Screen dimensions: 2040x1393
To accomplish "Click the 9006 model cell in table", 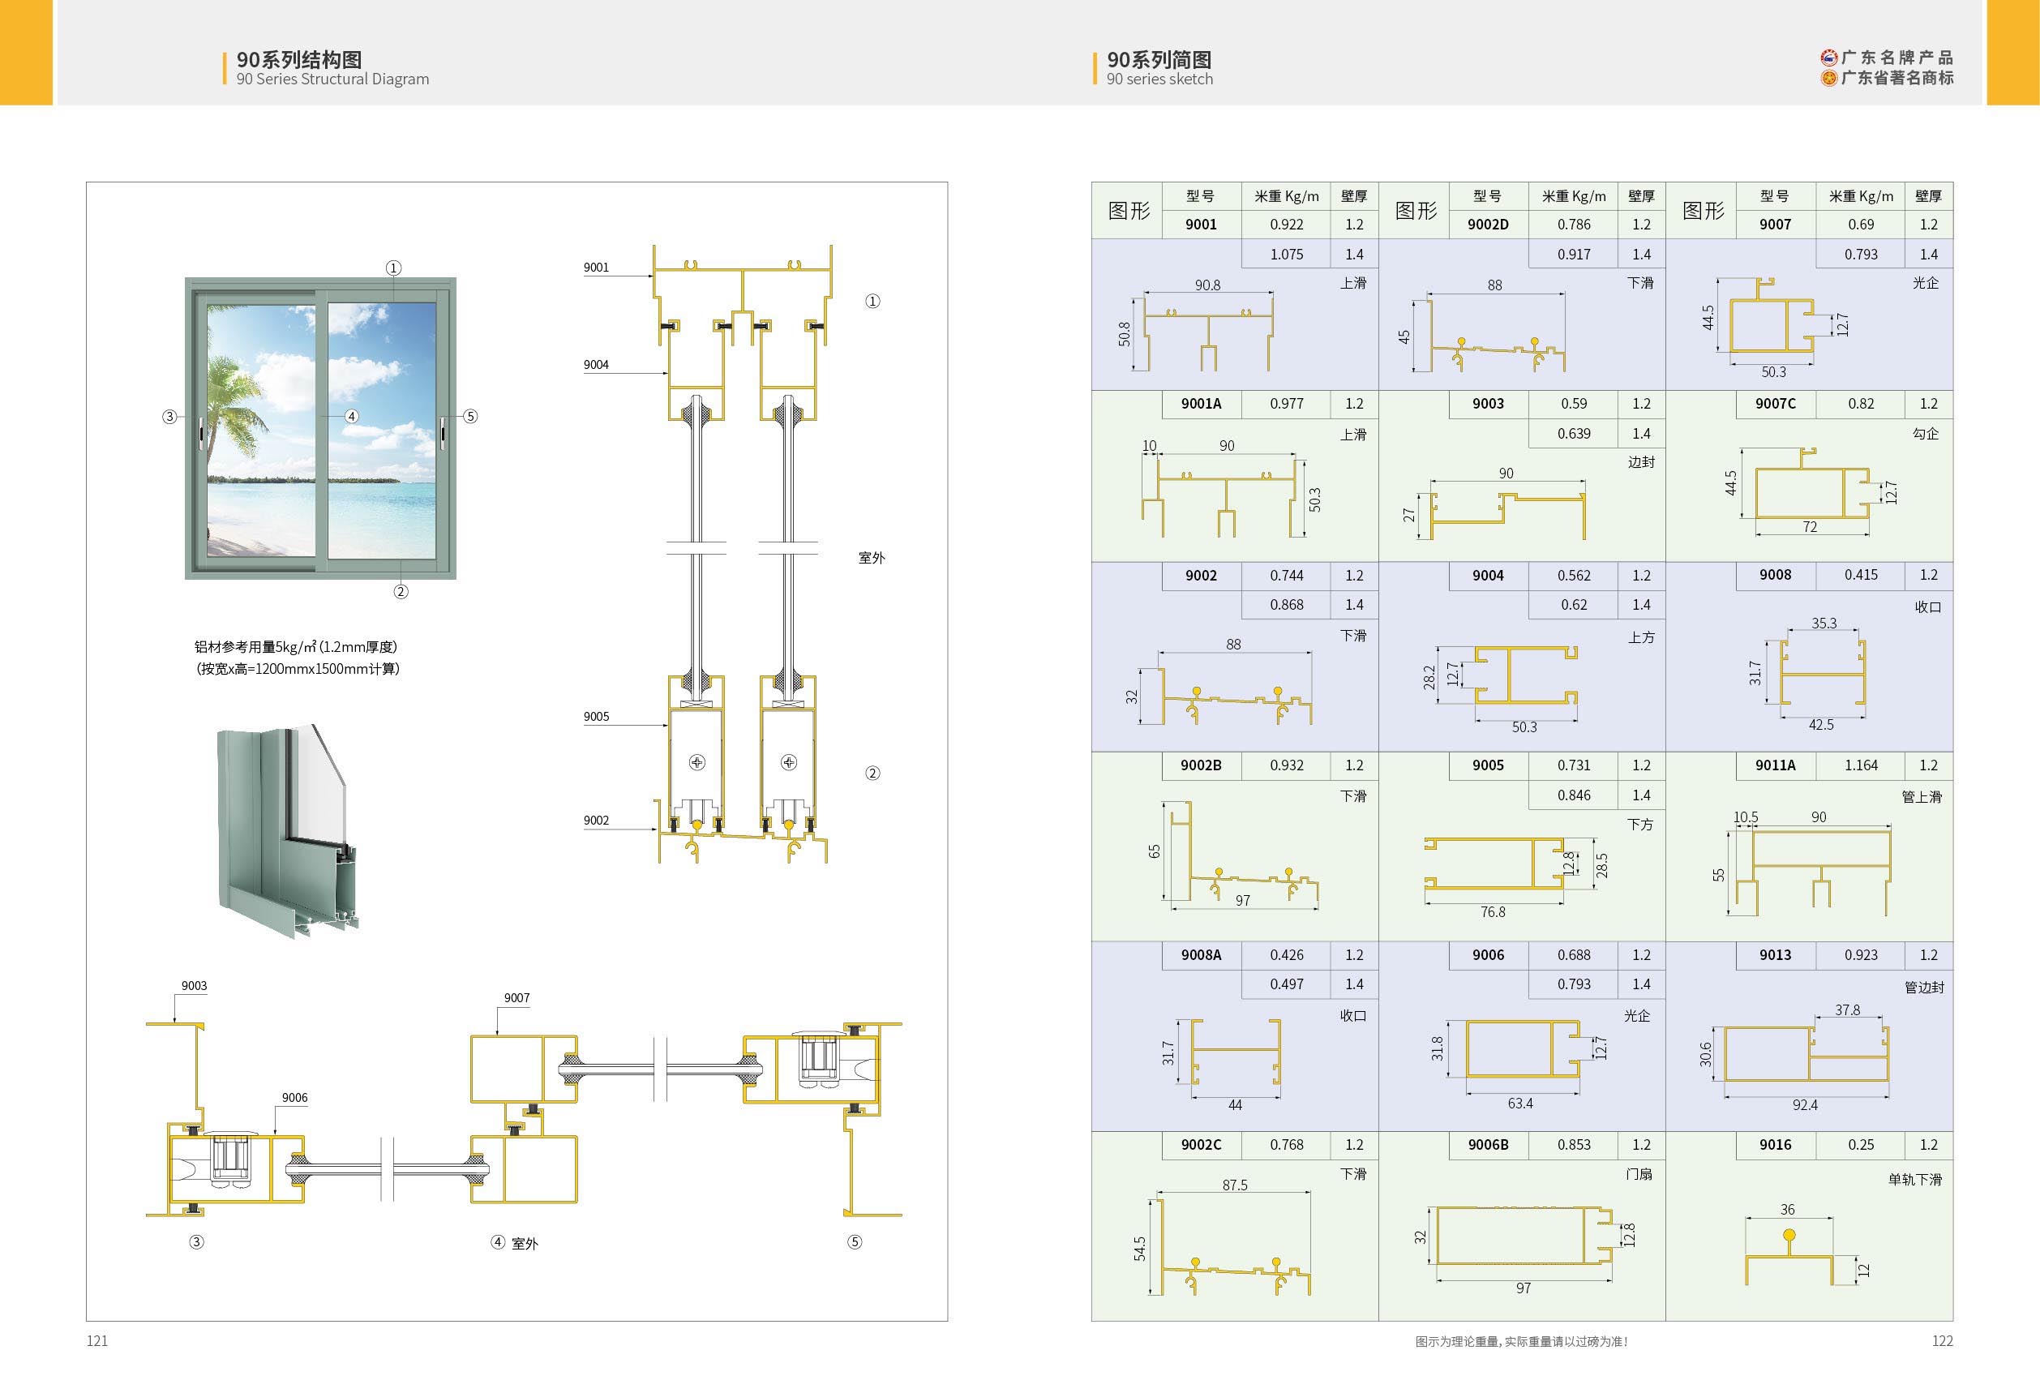I will (1488, 955).
